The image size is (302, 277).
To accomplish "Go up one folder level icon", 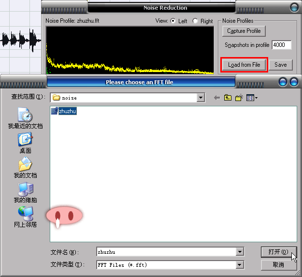I will pyautogui.click(x=228, y=98).
